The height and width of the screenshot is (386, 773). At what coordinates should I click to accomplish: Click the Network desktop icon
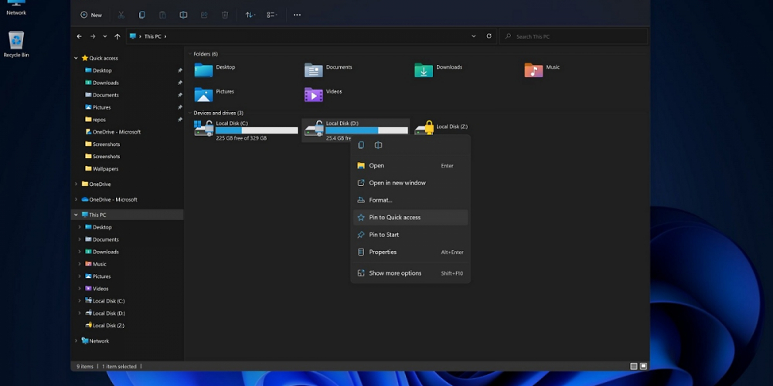[x=16, y=8]
